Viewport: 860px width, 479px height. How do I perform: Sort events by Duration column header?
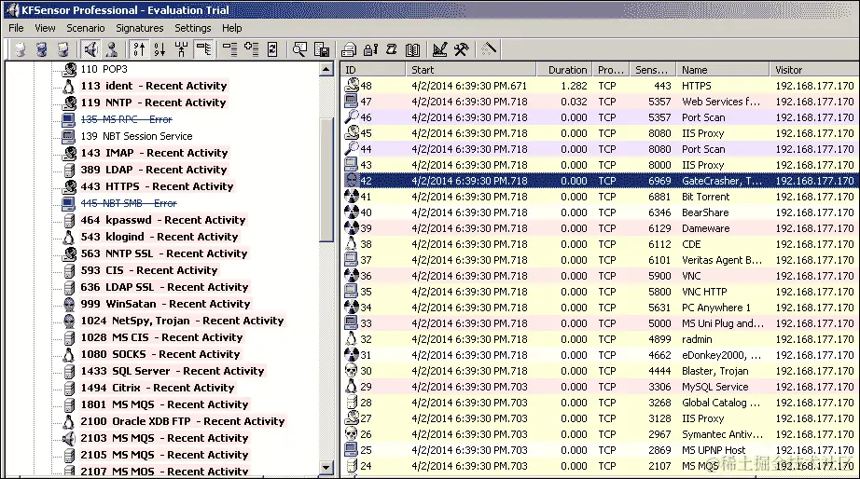564,70
